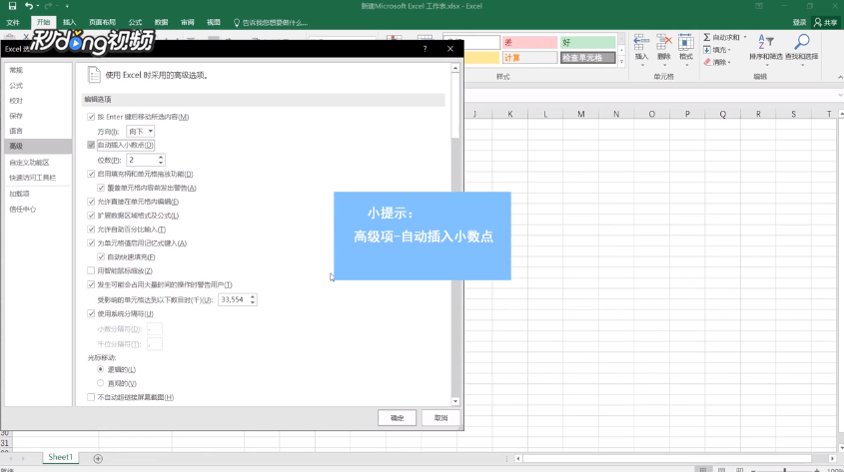Viewport: 844px width, 472px height.
Task: Click the dialog scrollbar up arrow
Action: (455, 68)
